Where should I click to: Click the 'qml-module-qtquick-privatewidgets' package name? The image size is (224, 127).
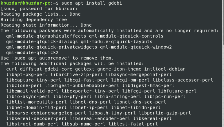point(51,47)
